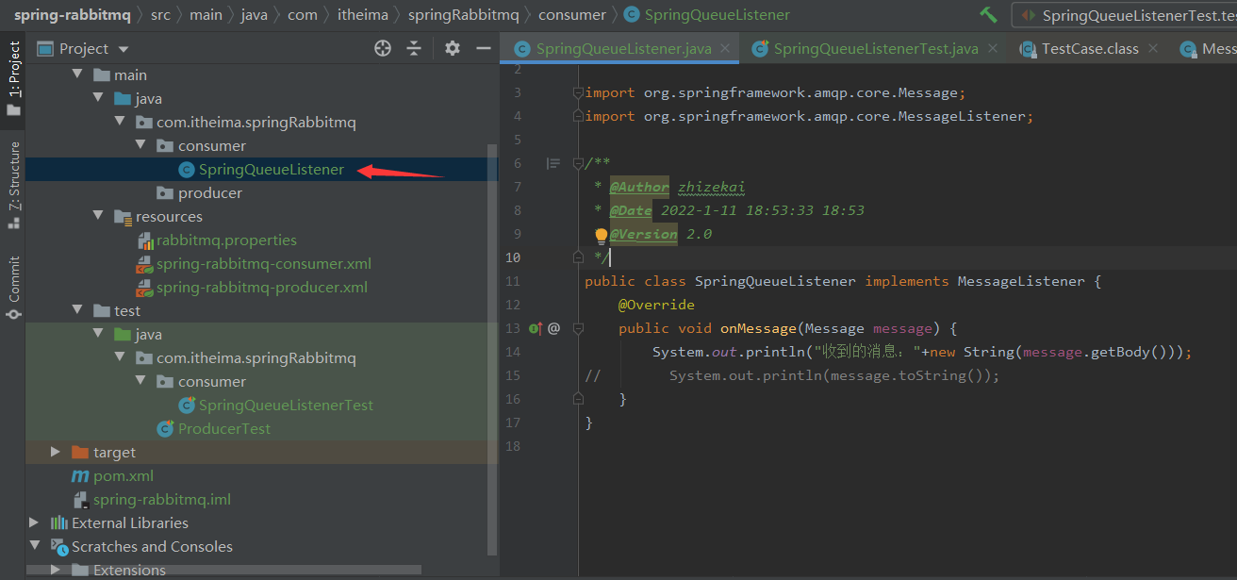
Task: Click the implements-method gutter icon at line 13
Action: pyautogui.click(x=535, y=328)
